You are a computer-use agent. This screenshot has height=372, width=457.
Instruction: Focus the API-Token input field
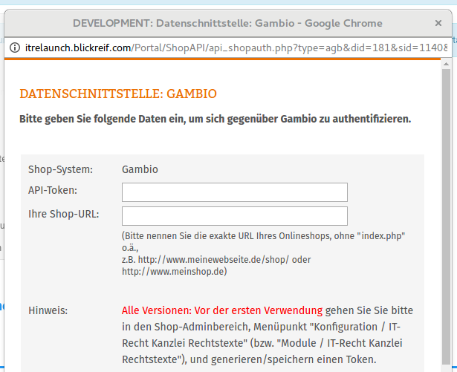(x=234, y=192)
